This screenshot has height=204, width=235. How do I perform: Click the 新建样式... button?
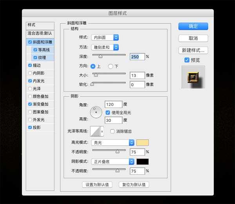point(193,50)
